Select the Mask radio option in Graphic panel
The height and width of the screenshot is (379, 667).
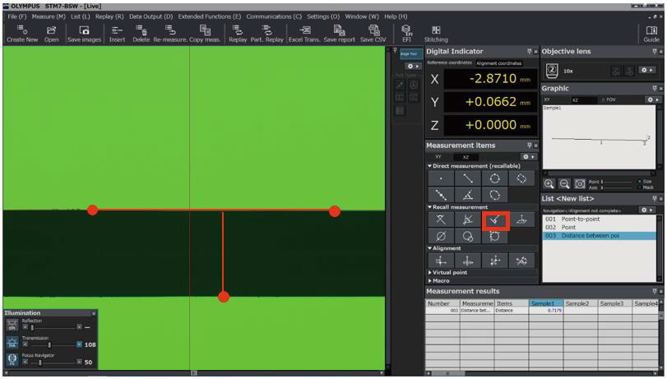(639, 187)
